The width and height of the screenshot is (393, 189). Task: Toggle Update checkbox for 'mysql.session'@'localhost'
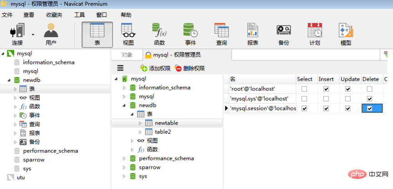pos(348,109)
